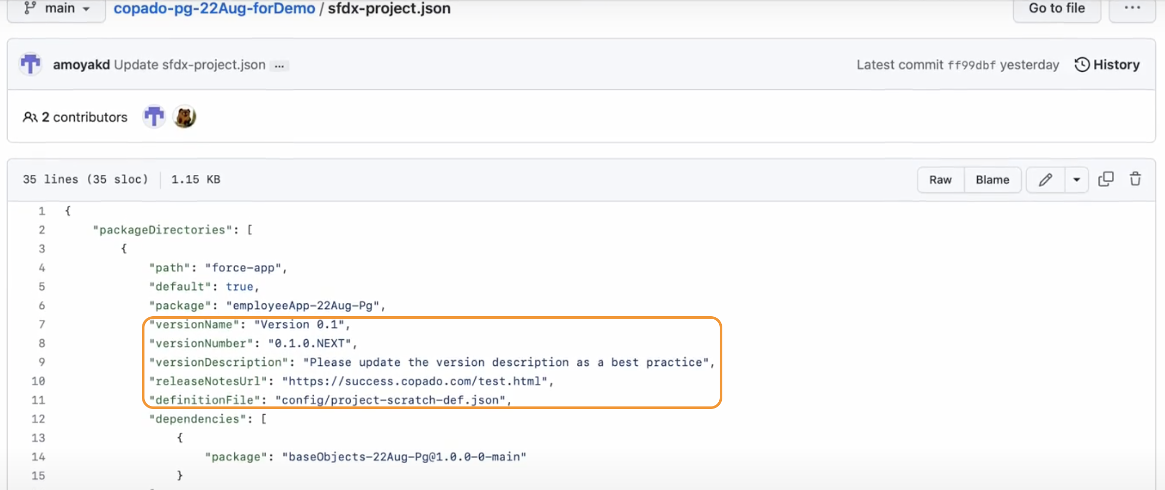Open the second contributor's bear avatar
The width and height of the screenshot is (1165, 490).
click(184, 117)
